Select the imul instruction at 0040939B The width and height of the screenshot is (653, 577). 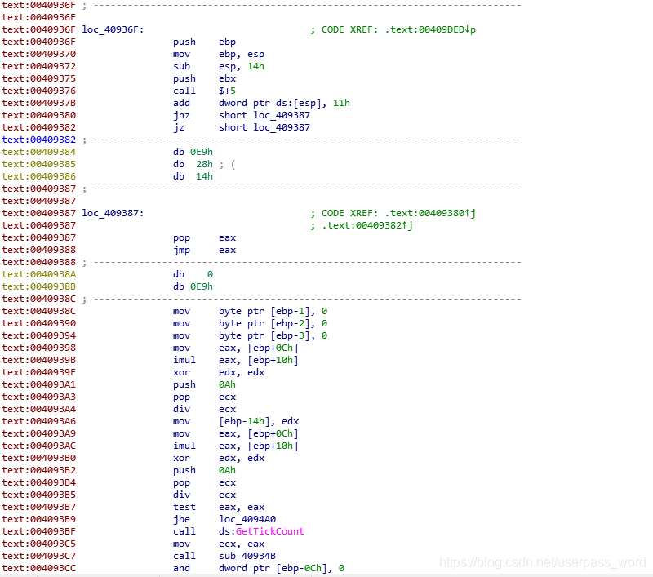236,360
